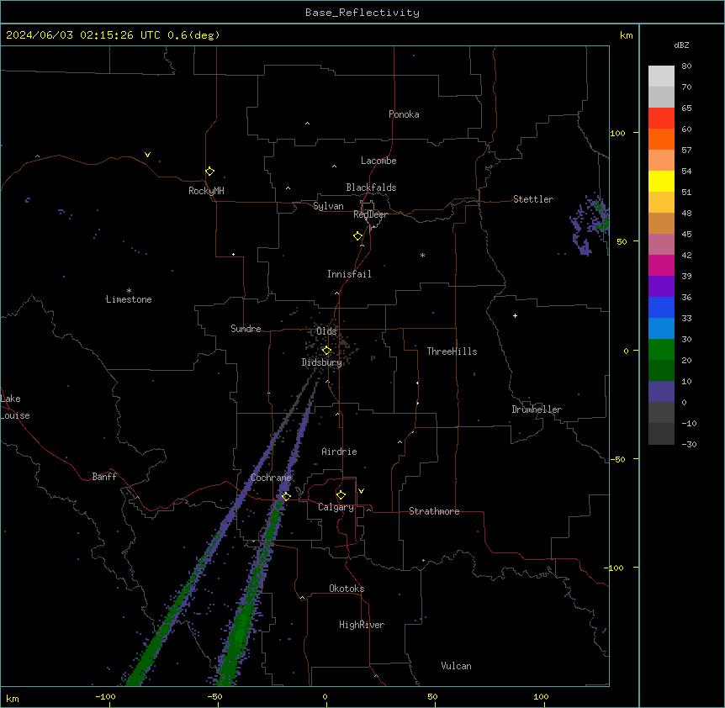
Task: Select the Innisfail label
Action: (x=349, y=274)
